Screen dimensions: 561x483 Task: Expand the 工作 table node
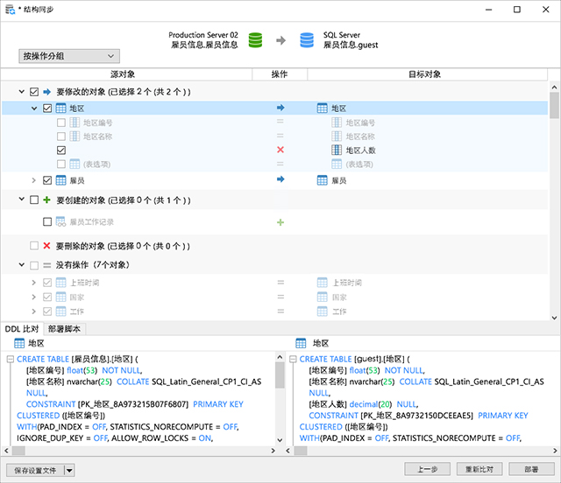tap(33, 311)
